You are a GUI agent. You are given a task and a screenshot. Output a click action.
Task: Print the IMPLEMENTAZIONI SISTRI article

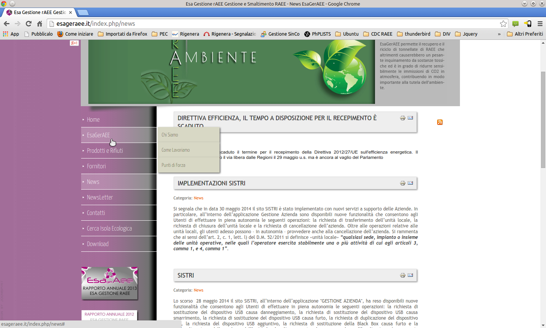click(x=403, y=183)
